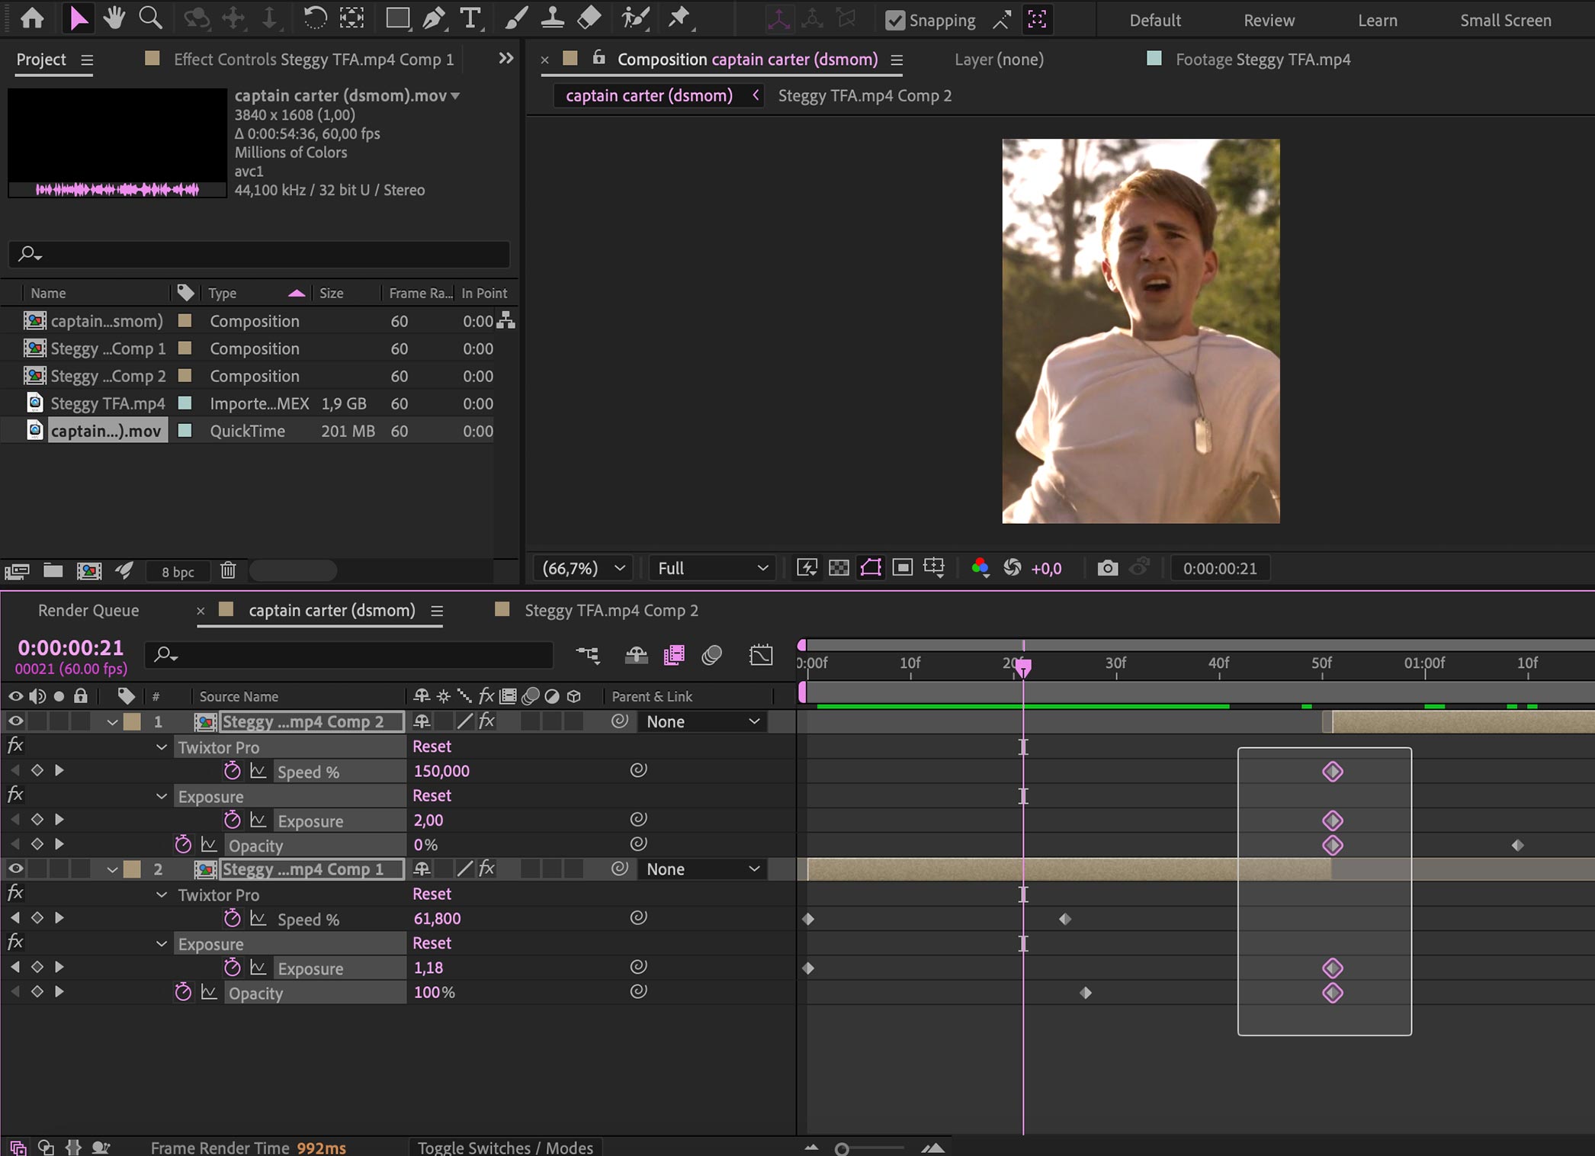Select the Hand tool
1595x1156 pixels.
pyautogui.click(x=114, y=18)
